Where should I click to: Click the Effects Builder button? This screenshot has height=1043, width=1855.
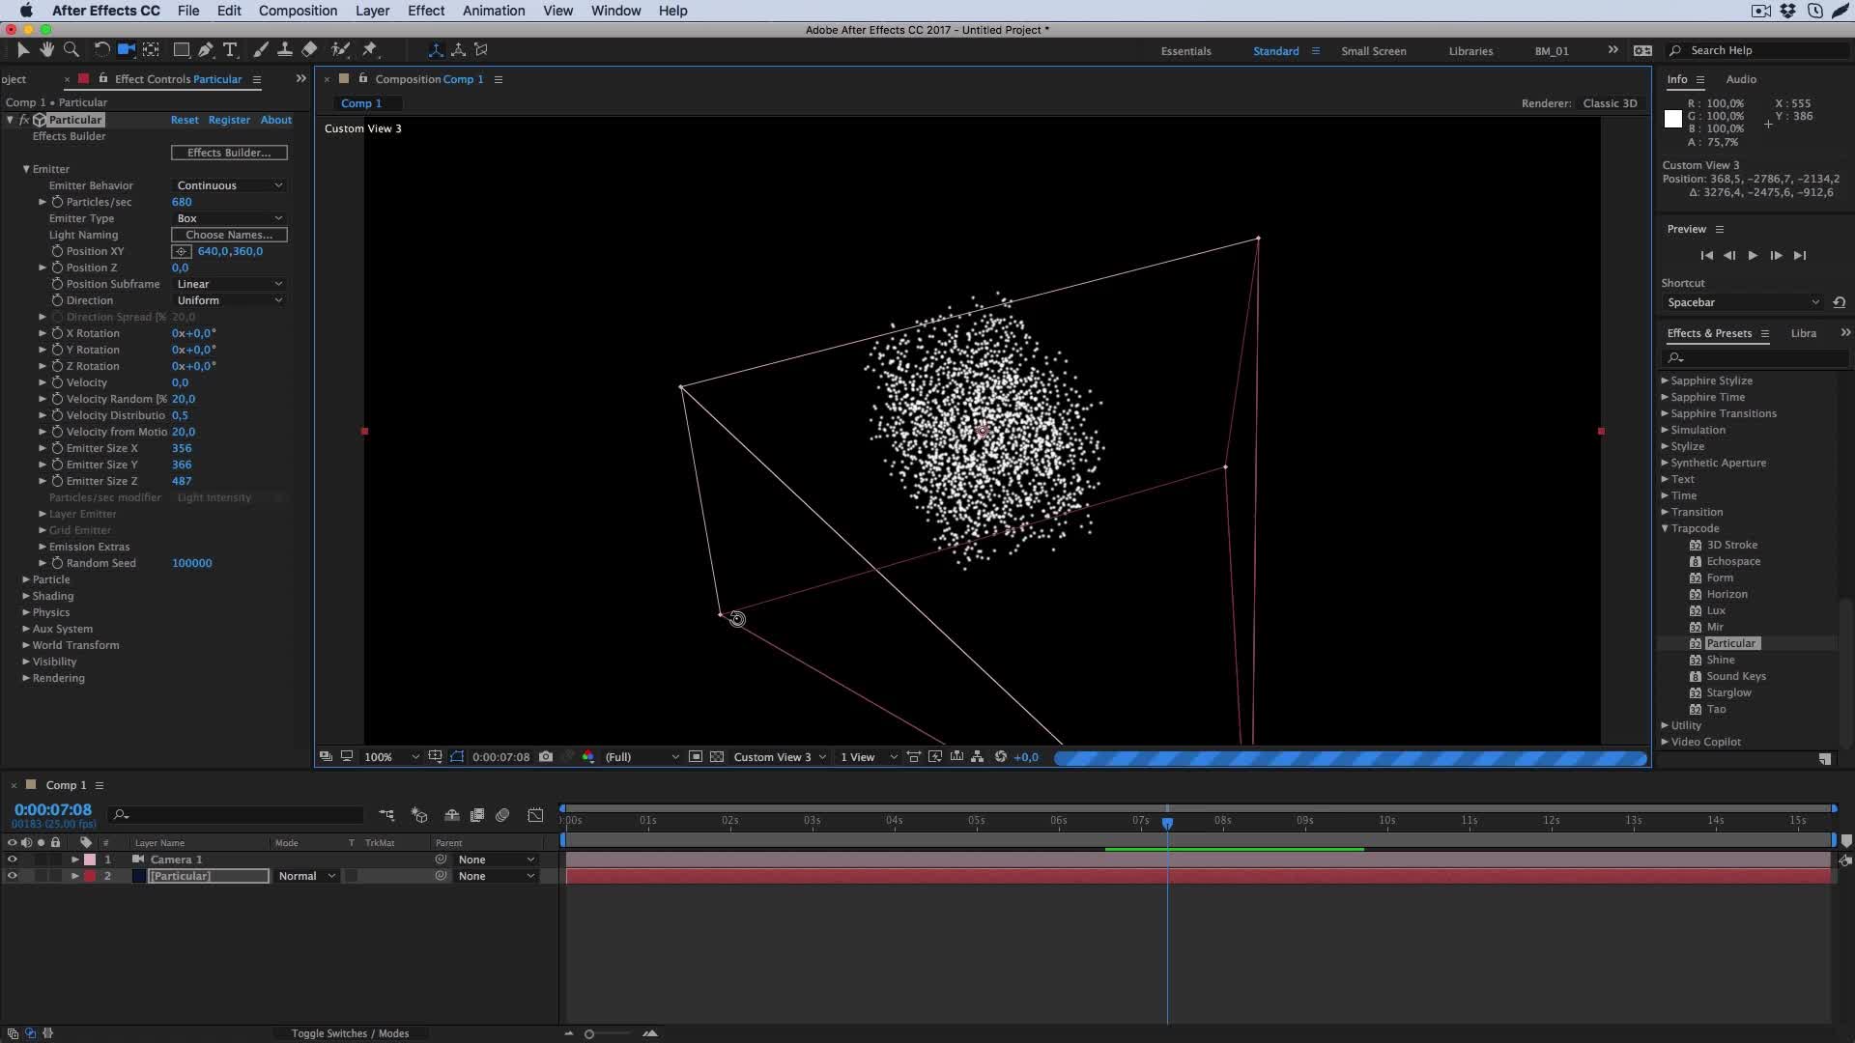(229, 153)
